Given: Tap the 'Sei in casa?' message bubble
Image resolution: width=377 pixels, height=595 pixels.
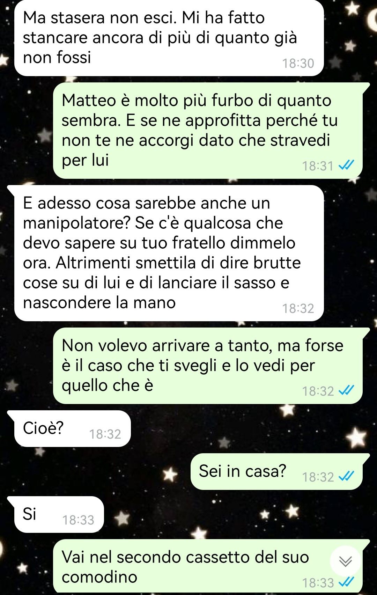Looking at the screenshot, I should click(276, 471).
